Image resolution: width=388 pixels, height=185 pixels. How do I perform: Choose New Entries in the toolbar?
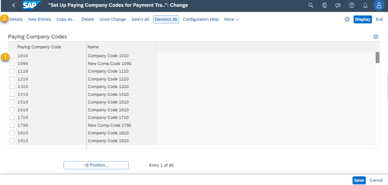pyautogui.click(x=39, y=19)
